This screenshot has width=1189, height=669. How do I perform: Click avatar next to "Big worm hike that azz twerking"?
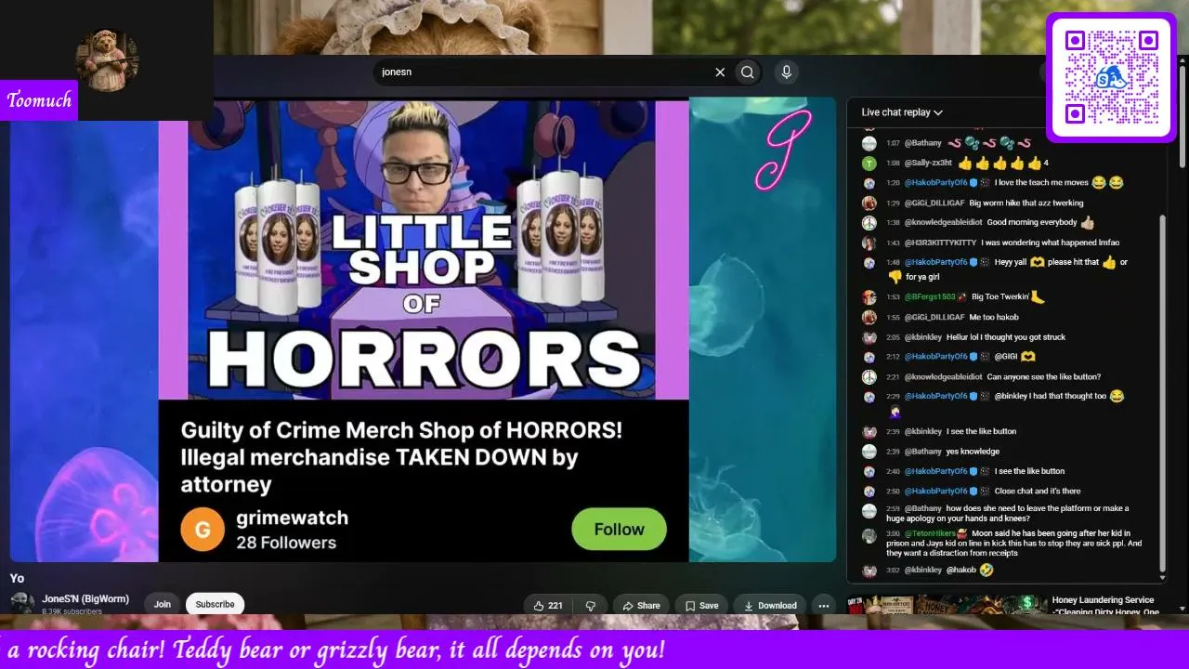click(x=869, y=203)
